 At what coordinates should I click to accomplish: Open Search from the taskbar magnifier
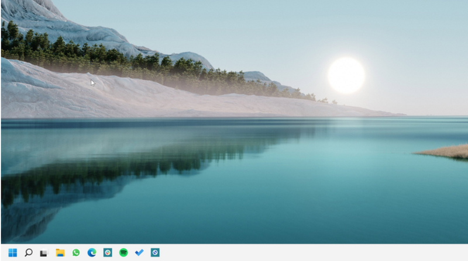28,253
